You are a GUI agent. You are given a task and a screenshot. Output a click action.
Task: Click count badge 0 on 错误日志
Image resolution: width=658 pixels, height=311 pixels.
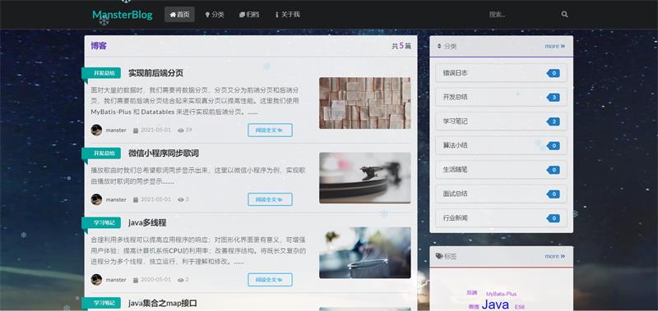click(x=553, y=73)
